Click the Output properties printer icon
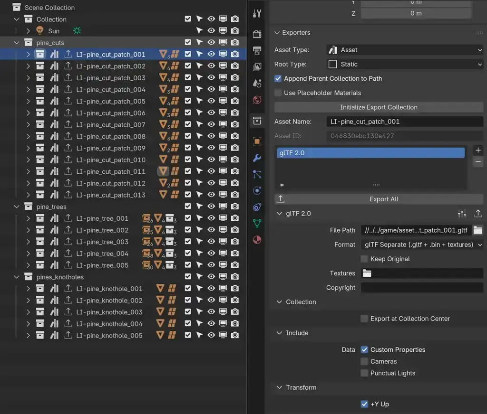Viewport: 487px width, 414px height. coord(257,50)
